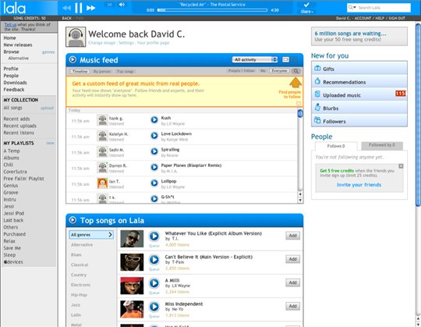
Task: Skip back to the previous track
Action: (66, 8)
